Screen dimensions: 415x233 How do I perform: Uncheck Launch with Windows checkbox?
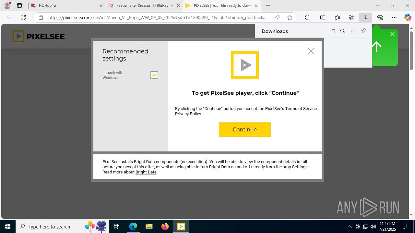(x=154, y=75)
